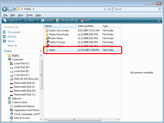Image resolution: width=164 pixels, height=123 pixels.
Task: Click the horizontal scrollbar left arrow
Action: pos(46,120)
